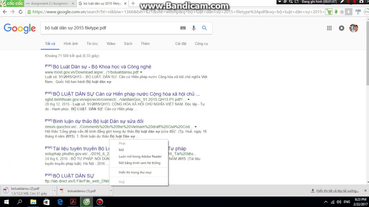Close the bộ luật dân sự search tab
The image size is (369, 207).
(x=125, y=3)
